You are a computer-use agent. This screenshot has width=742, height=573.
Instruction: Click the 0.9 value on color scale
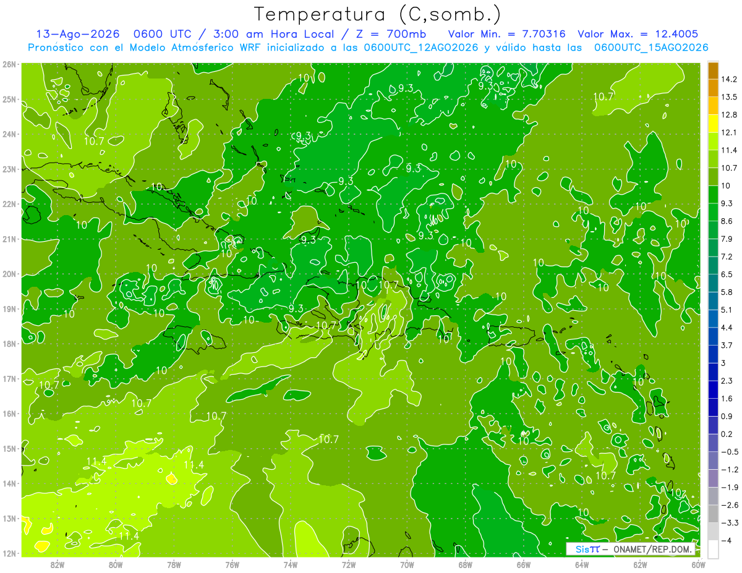[x=727, y=416]
